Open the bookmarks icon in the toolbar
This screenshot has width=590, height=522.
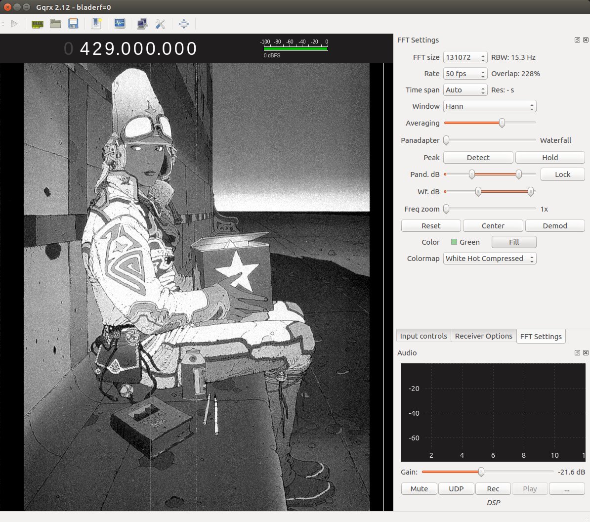point(97,24)
